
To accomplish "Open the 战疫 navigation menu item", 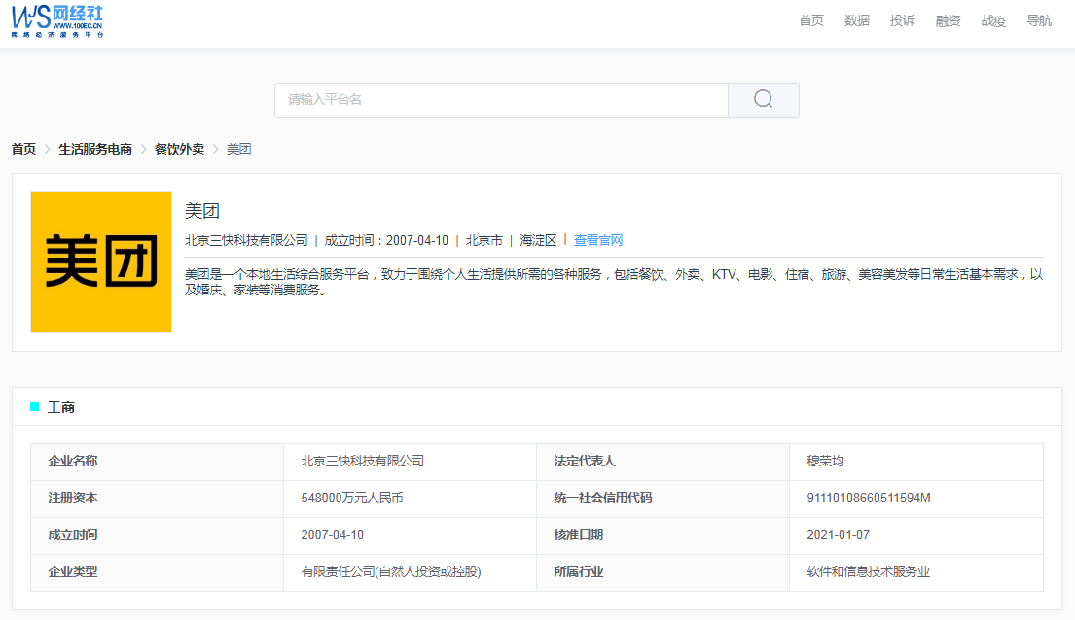I will click(993, 20).
